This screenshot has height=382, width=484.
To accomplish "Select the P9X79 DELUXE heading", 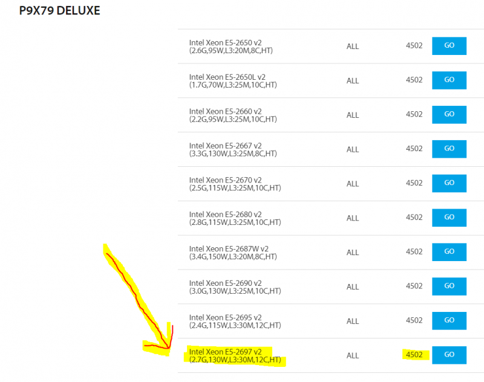I will click(59, 10).
